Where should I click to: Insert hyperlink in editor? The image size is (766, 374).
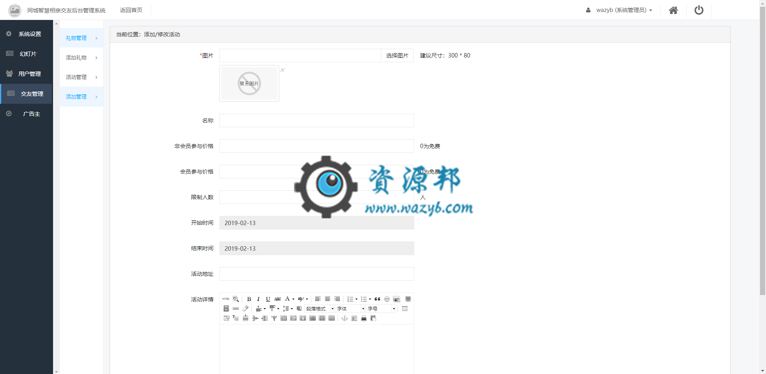click(x=236, y=309)
